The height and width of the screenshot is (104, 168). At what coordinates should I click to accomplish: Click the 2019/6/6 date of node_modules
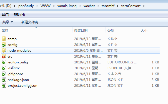[x=89, y=50]
